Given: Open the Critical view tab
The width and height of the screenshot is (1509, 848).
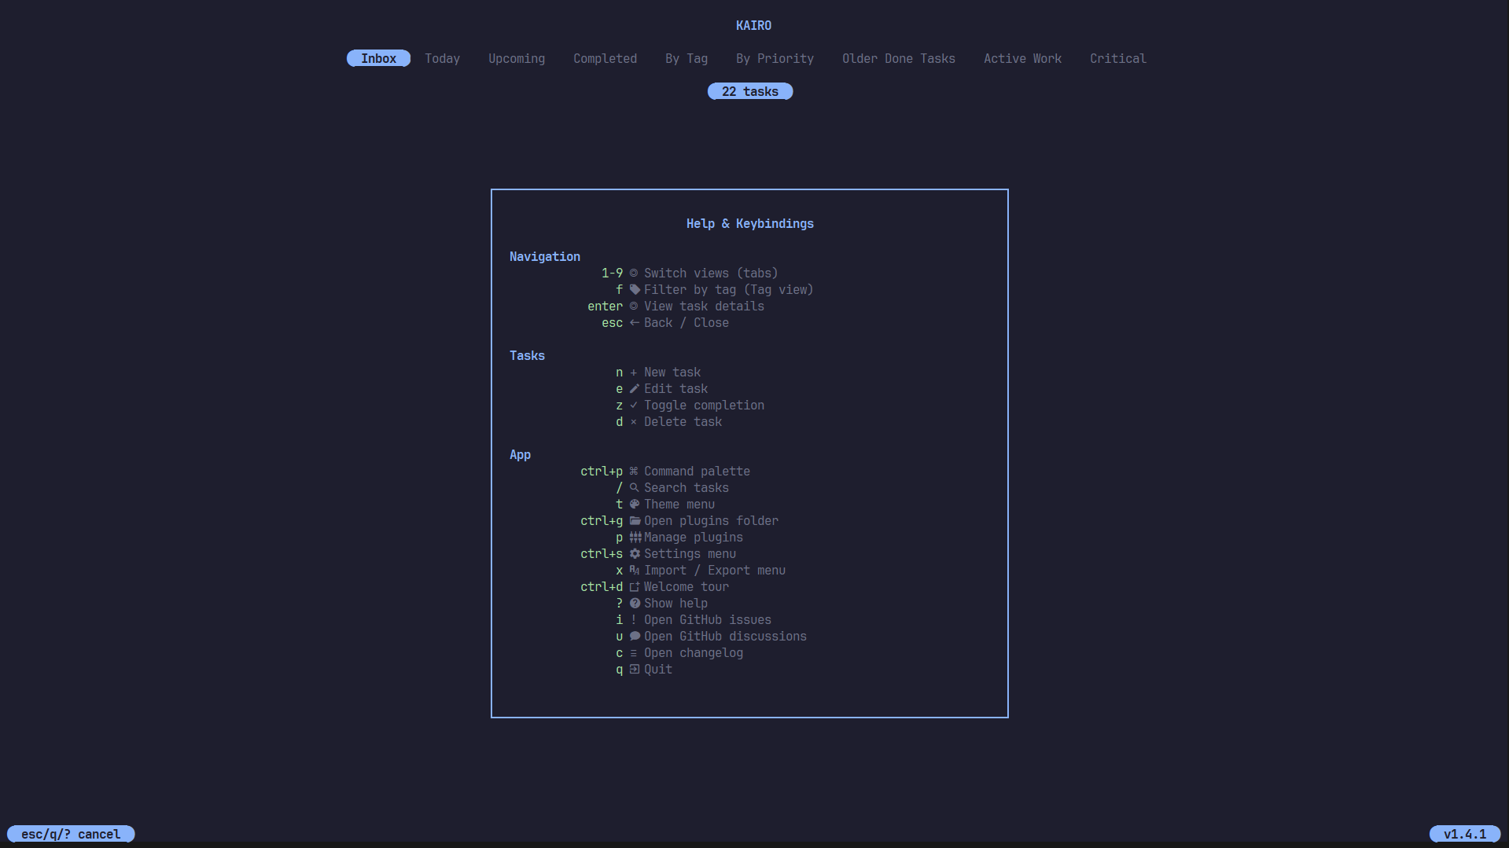Looking at the screenshot, I should [x=1117, y=59].
